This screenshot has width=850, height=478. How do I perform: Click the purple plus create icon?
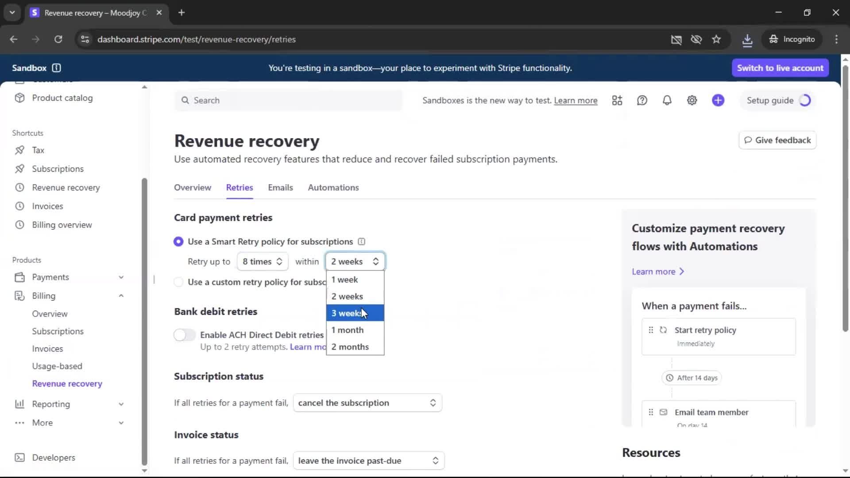tap(718, 100)
